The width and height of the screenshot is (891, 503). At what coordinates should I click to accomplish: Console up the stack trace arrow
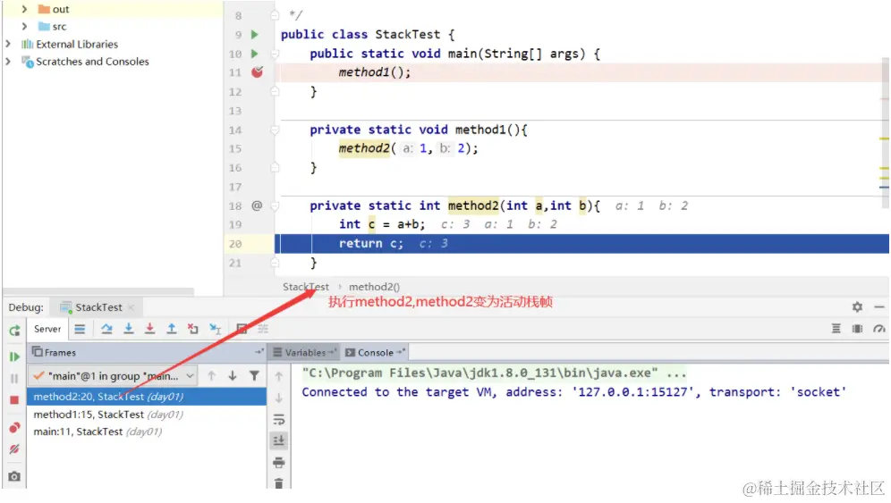click(278, 376)
